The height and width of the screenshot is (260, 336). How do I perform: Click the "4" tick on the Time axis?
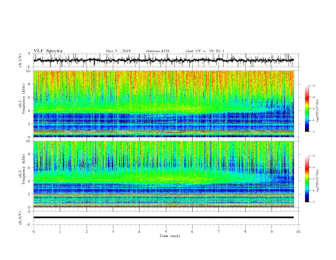(139, 232)
